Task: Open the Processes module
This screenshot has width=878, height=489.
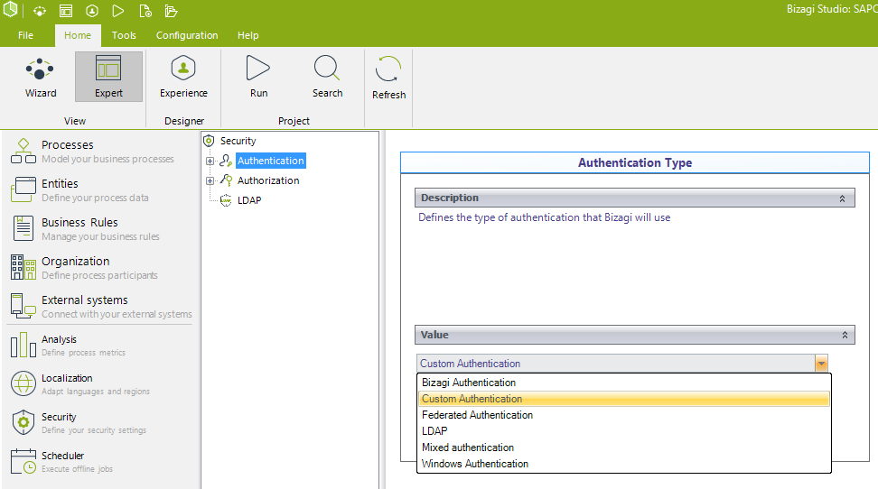Action: point(99,152)
